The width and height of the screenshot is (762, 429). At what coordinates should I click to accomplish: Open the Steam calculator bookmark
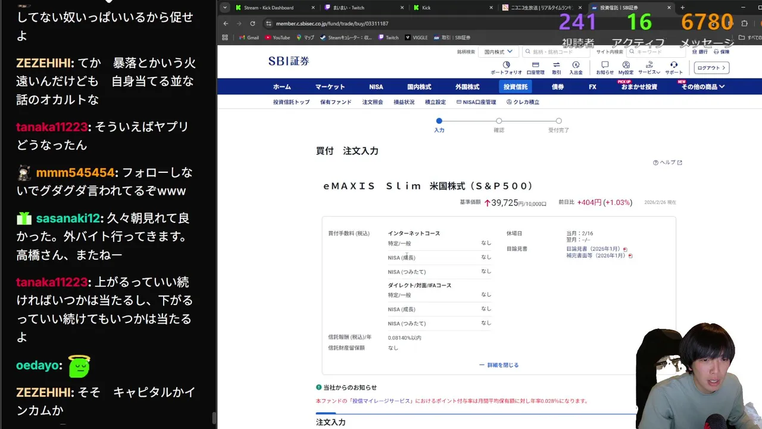(x=346, y=38)
